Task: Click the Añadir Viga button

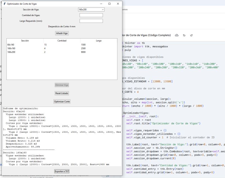Action: (x=62, y=33)
